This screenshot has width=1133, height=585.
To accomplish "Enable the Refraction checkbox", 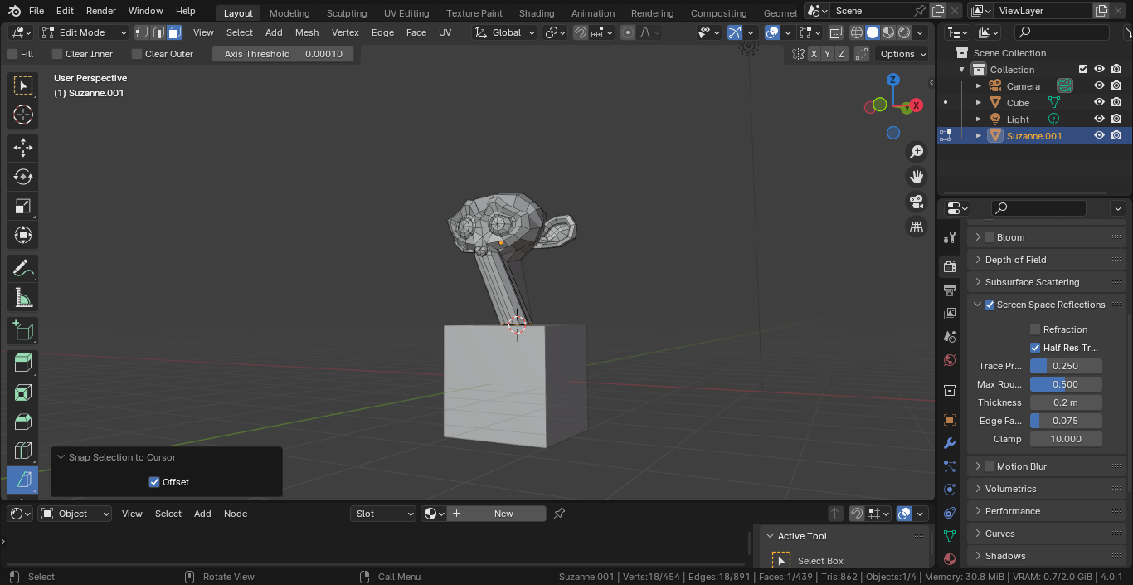I will tap(1035, 329).
